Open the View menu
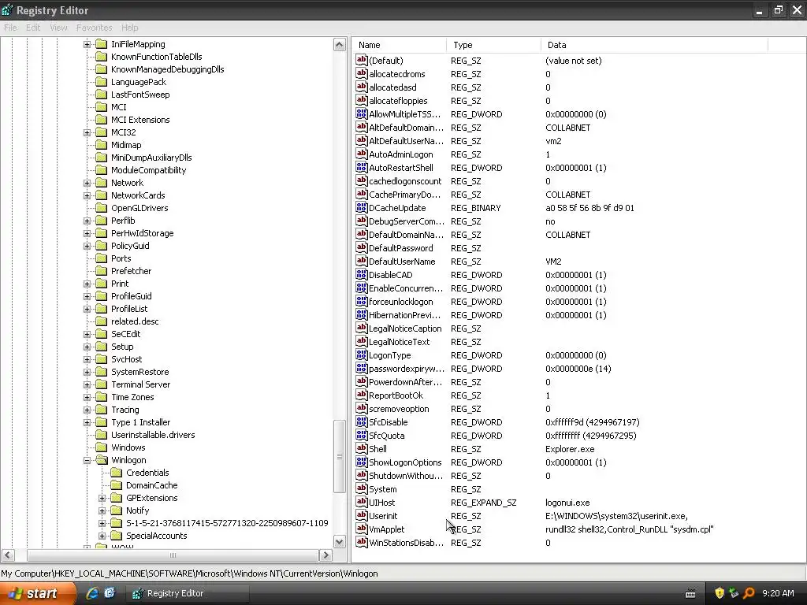 point(58,28)
